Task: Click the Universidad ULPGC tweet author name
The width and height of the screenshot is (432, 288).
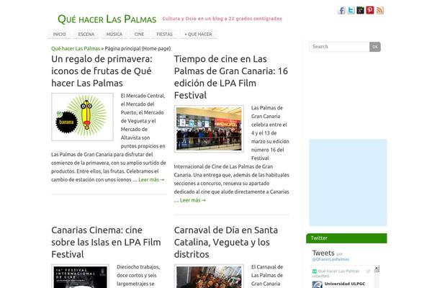Action: coord(345,284)
